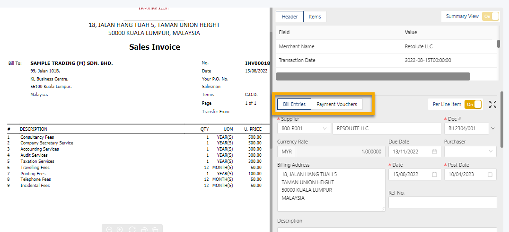This screenshot has width=509, height=232.
Task: Click the empty Ref No. input field
Action: click(442, 203)
